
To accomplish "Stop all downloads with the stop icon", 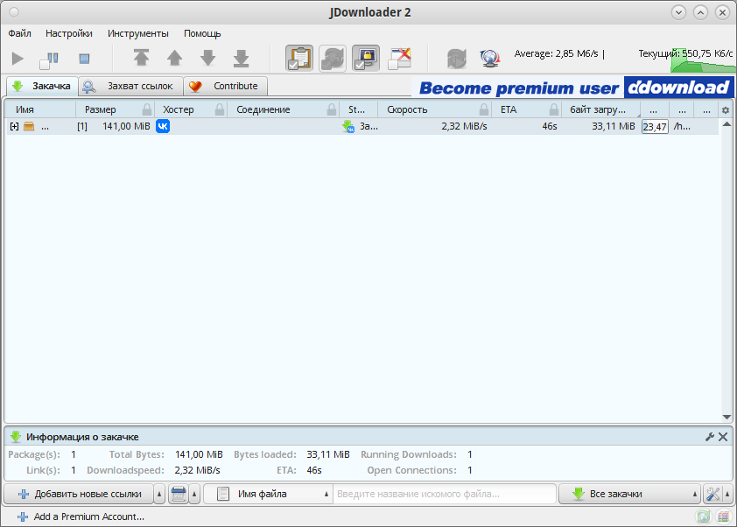I will pyautogui.click(x=84, y=59).
